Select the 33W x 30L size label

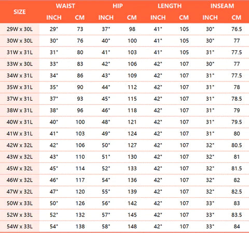(20, 64)
